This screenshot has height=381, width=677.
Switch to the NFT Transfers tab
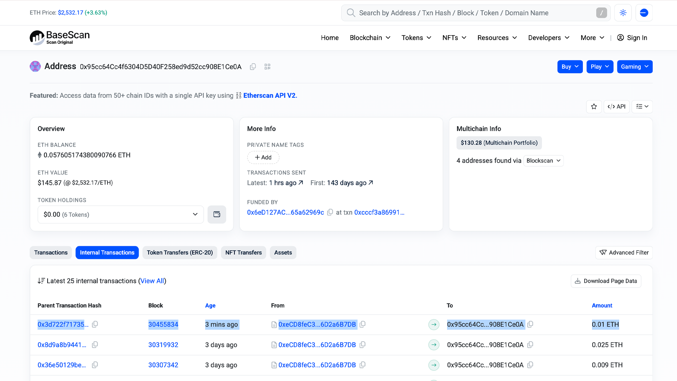click(243, 253)
